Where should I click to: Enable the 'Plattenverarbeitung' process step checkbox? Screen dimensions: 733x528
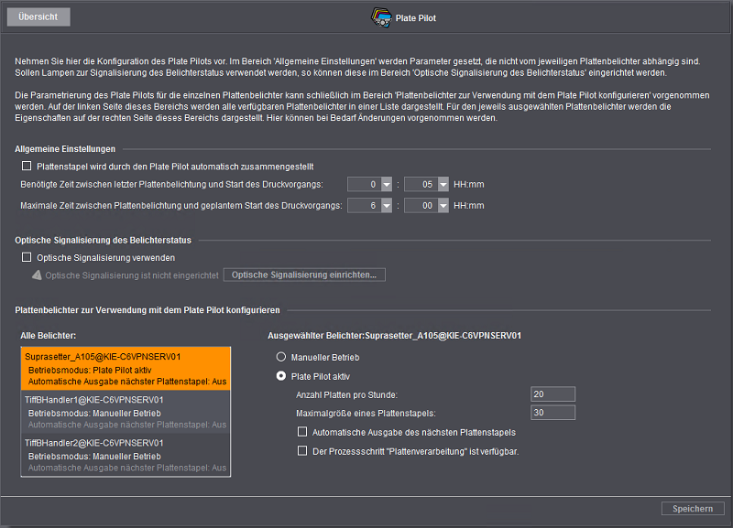tap(304, 450)
